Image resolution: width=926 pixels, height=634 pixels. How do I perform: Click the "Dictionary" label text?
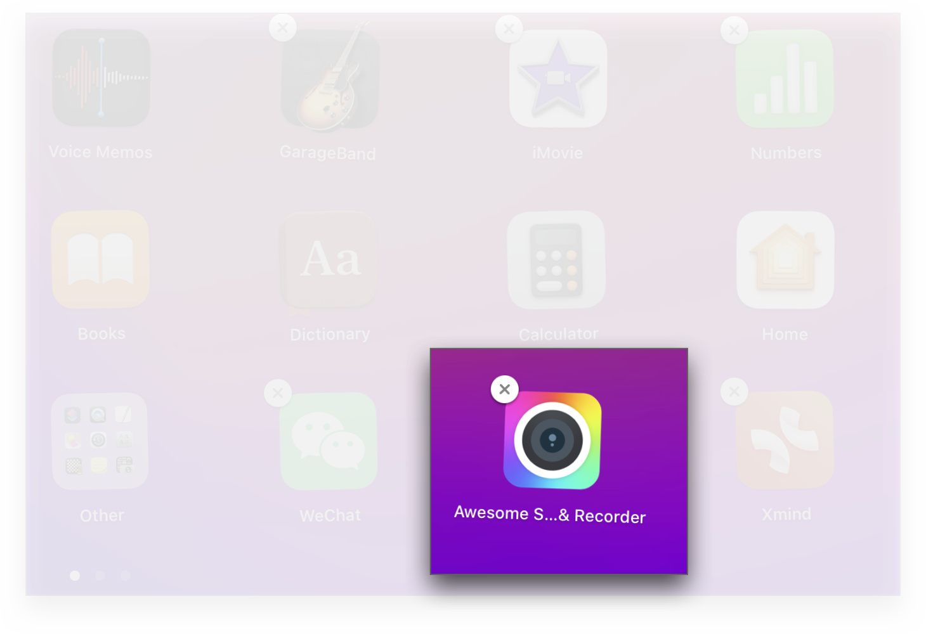(x=330, y=334)
